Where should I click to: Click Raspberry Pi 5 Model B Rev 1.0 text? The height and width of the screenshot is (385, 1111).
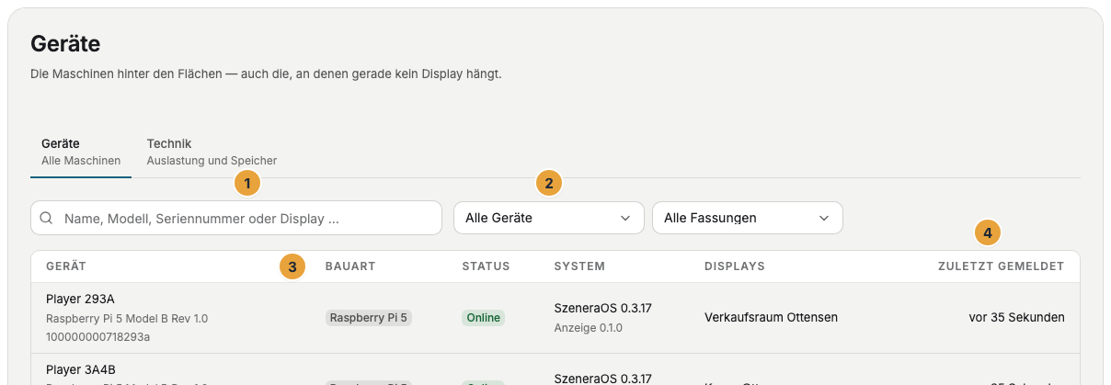click(127, 318)
